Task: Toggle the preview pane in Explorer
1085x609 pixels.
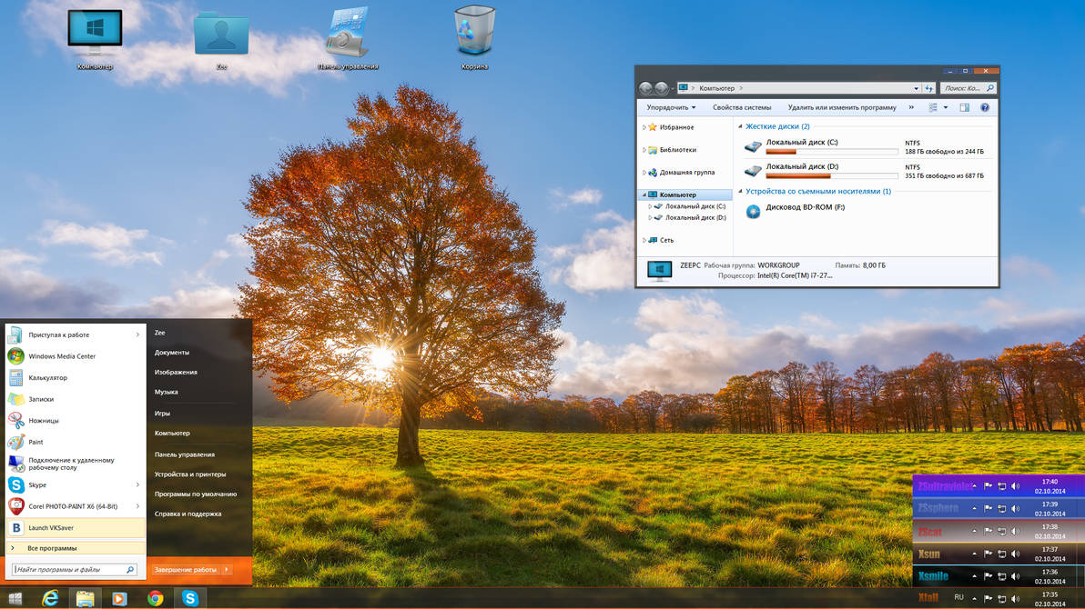Action: coord(965,107)
